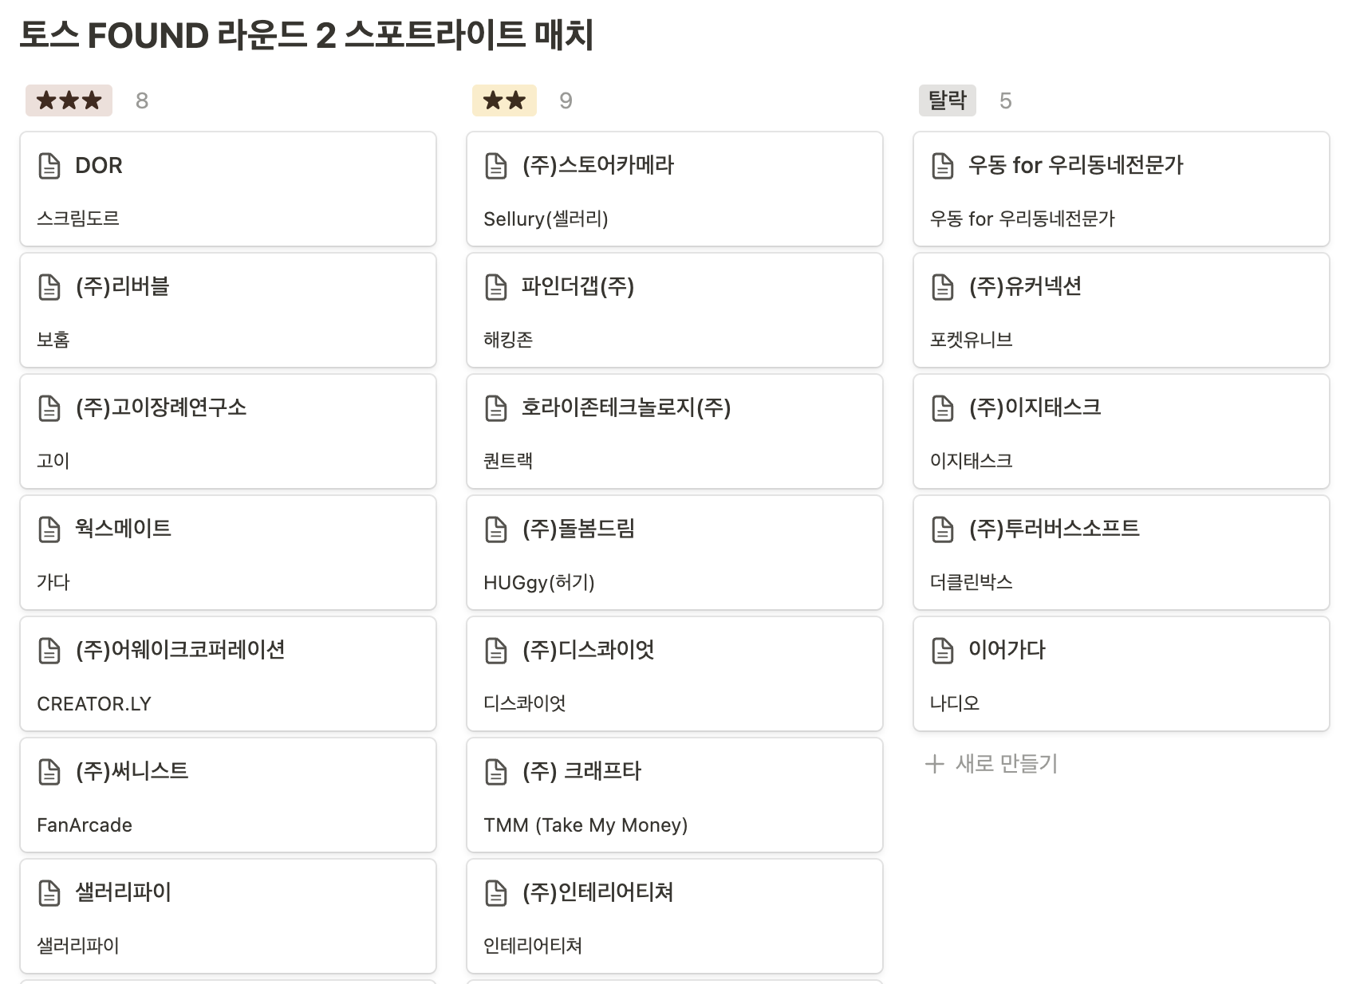Click the 탈락 group tag
The image size is (1364, 984).
tap(948, 100)
